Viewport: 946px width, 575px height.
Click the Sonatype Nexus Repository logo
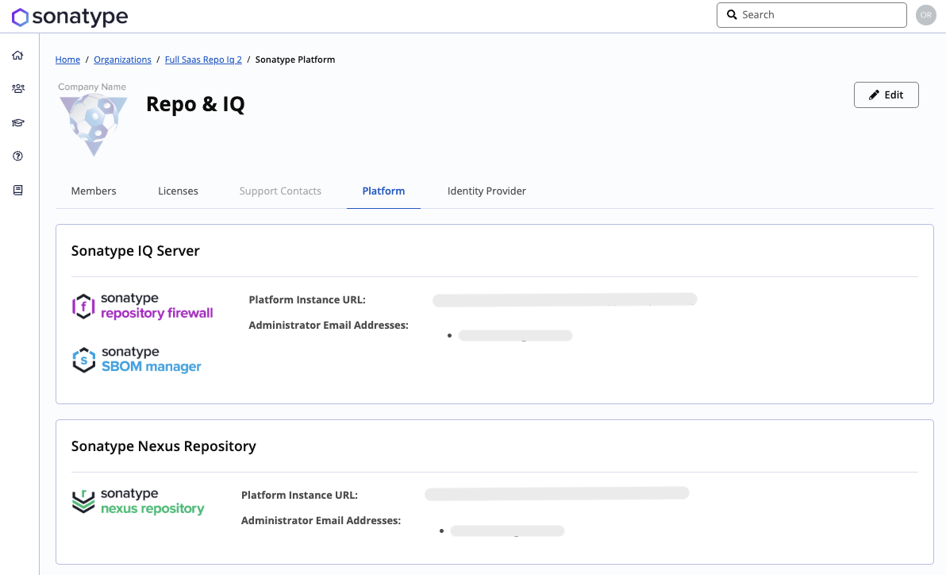coord(138,501)
